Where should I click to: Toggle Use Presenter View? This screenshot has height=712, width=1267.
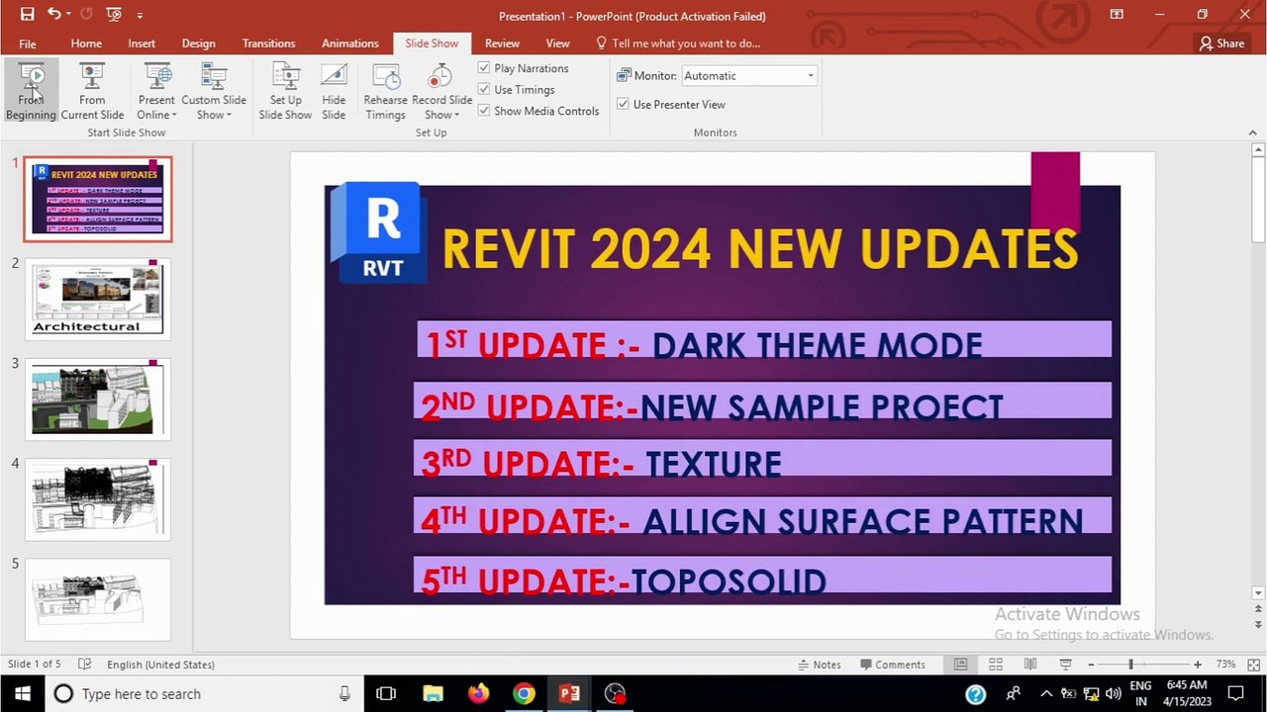click(623, 104)
